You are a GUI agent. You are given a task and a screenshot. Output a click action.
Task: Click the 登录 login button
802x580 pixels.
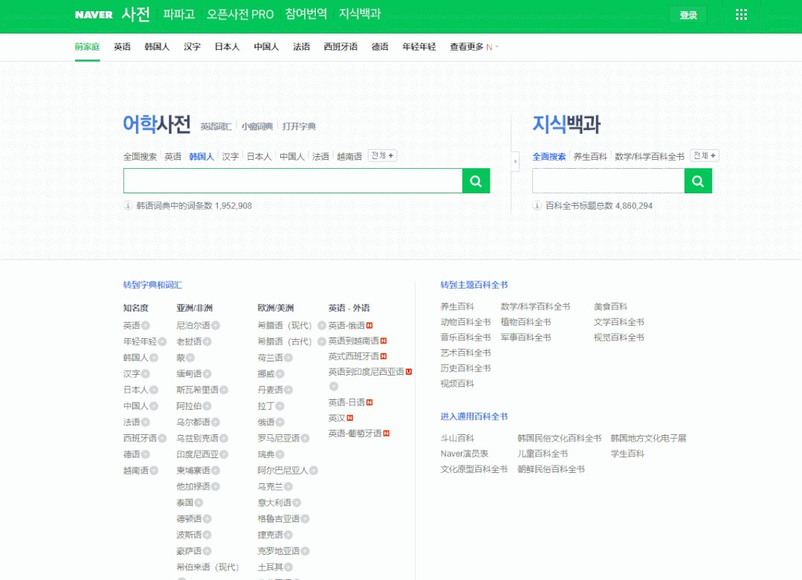point(688,15)
